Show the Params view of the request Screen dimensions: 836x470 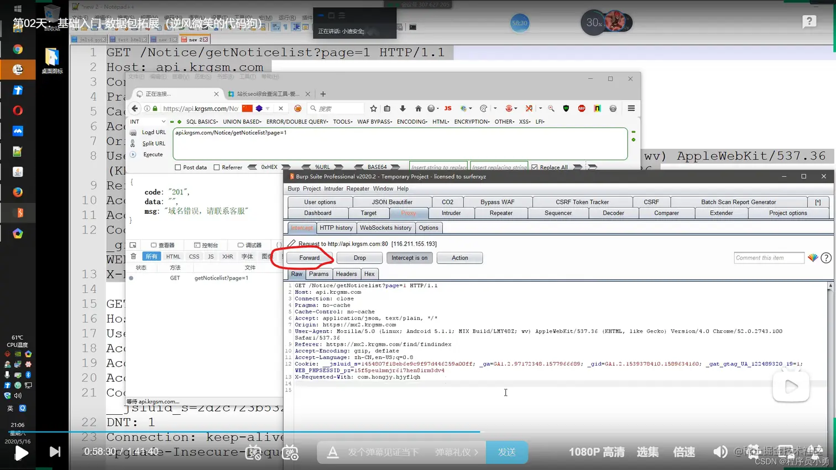pyautogui.click(x=318, y=274)
